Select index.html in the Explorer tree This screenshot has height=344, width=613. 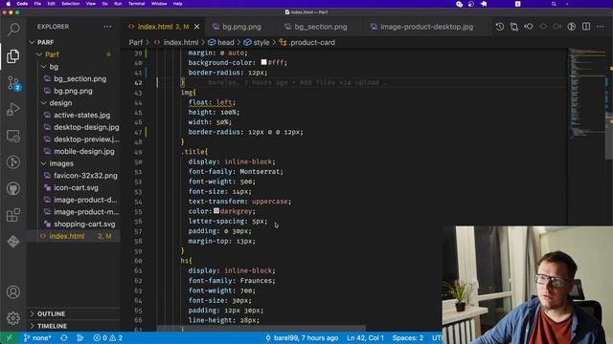click(x=74, y=236)
